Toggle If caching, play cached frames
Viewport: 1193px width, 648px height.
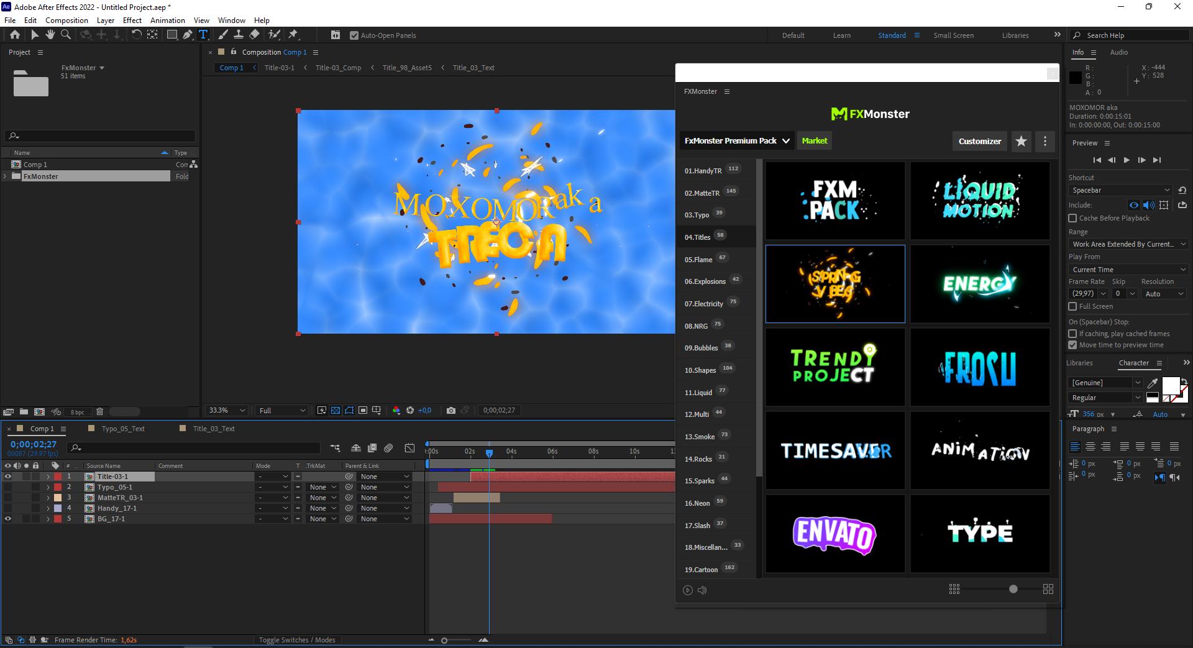1072,334
